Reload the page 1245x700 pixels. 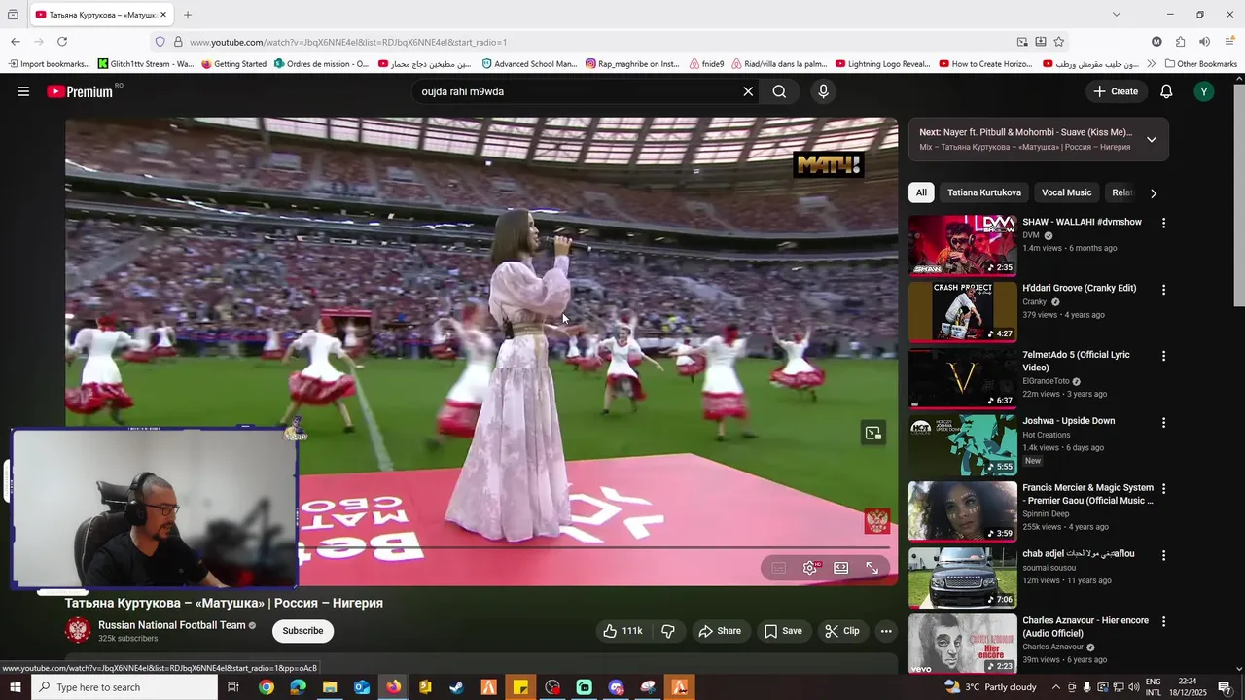coord(62,42)
